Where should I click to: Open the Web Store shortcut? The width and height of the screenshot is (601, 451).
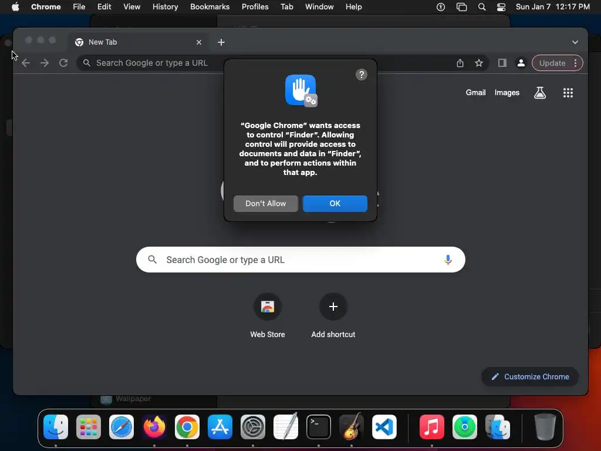coord(268,315)
